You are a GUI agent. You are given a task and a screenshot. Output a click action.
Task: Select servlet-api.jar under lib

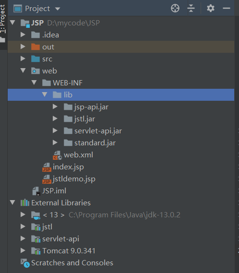click(x=98, y=131)
